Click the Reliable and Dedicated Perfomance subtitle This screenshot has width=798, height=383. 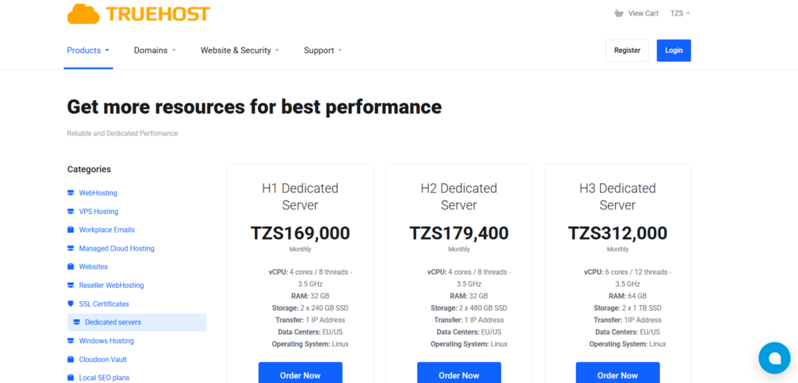click(x=122, y=133)
